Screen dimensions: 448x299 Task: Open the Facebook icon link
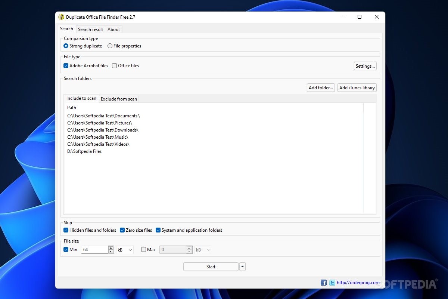point(324,283)
